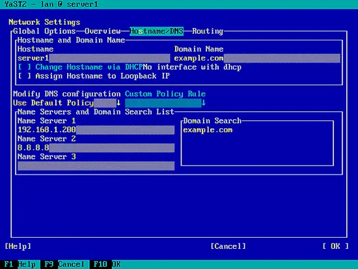Click the Network Settings heading
The image size is (358, 269).
(44, 22)
